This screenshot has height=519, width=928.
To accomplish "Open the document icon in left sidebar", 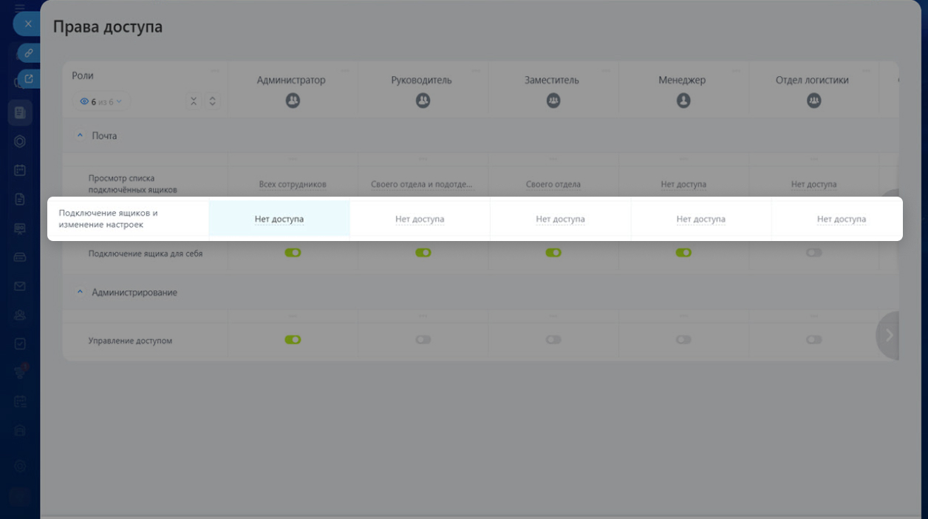I will tap(20, 199).
